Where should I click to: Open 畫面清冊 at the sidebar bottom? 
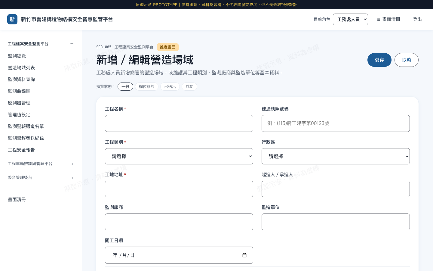coord(17,200)
